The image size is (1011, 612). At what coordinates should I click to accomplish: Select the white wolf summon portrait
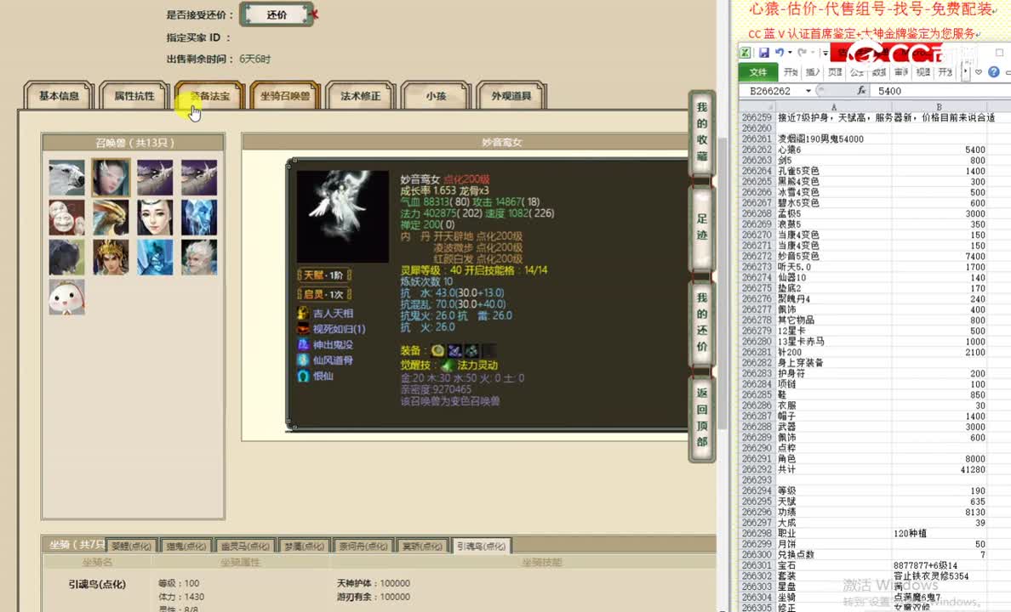click(x=66, y=178)
